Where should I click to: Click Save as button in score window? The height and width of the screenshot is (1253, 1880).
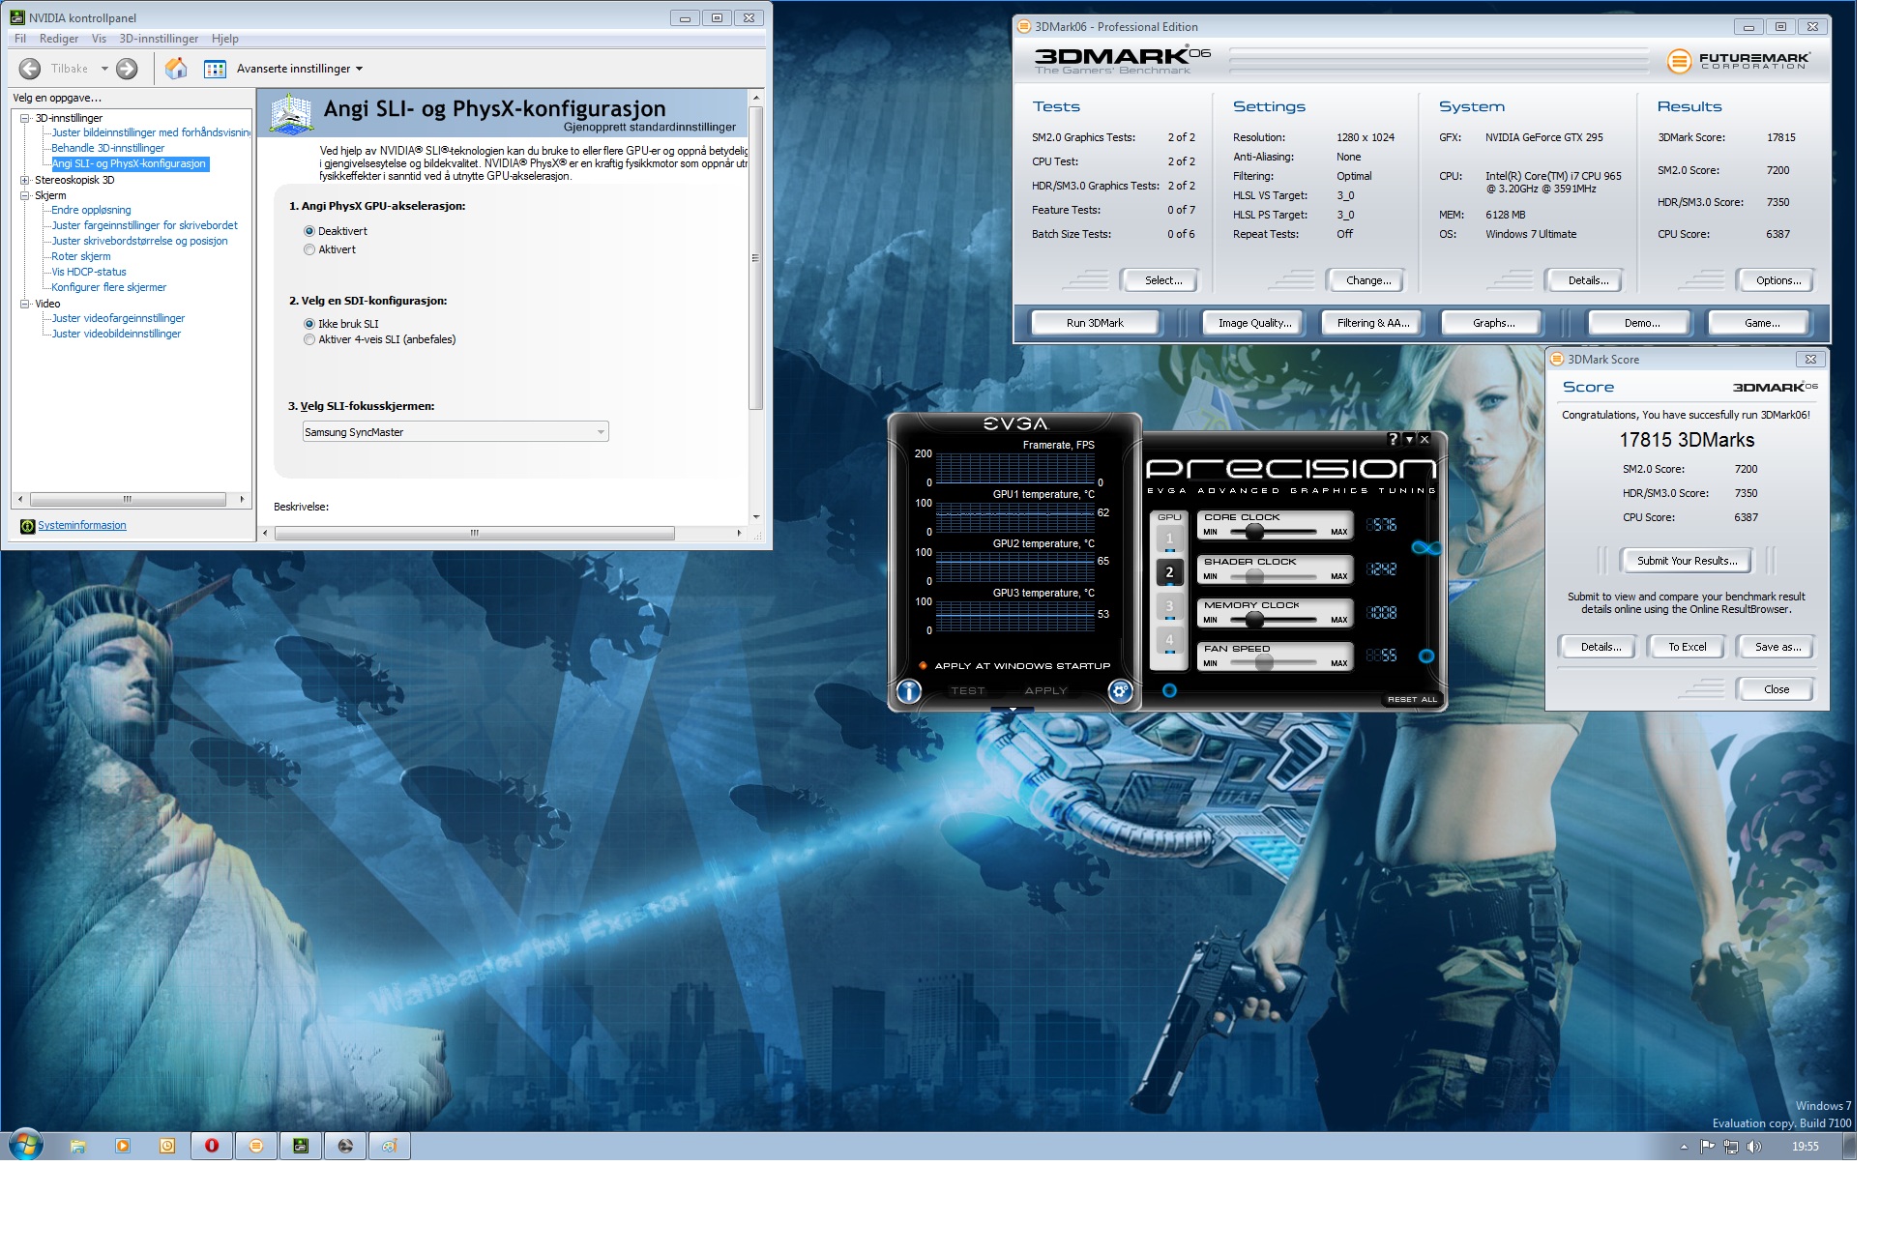[1777, 647]
